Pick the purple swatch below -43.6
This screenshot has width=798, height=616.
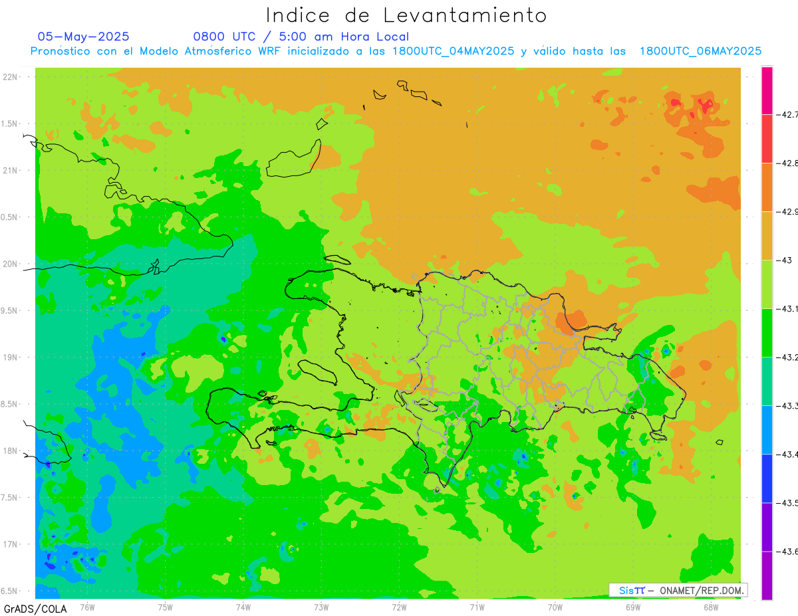click(767, 575)
